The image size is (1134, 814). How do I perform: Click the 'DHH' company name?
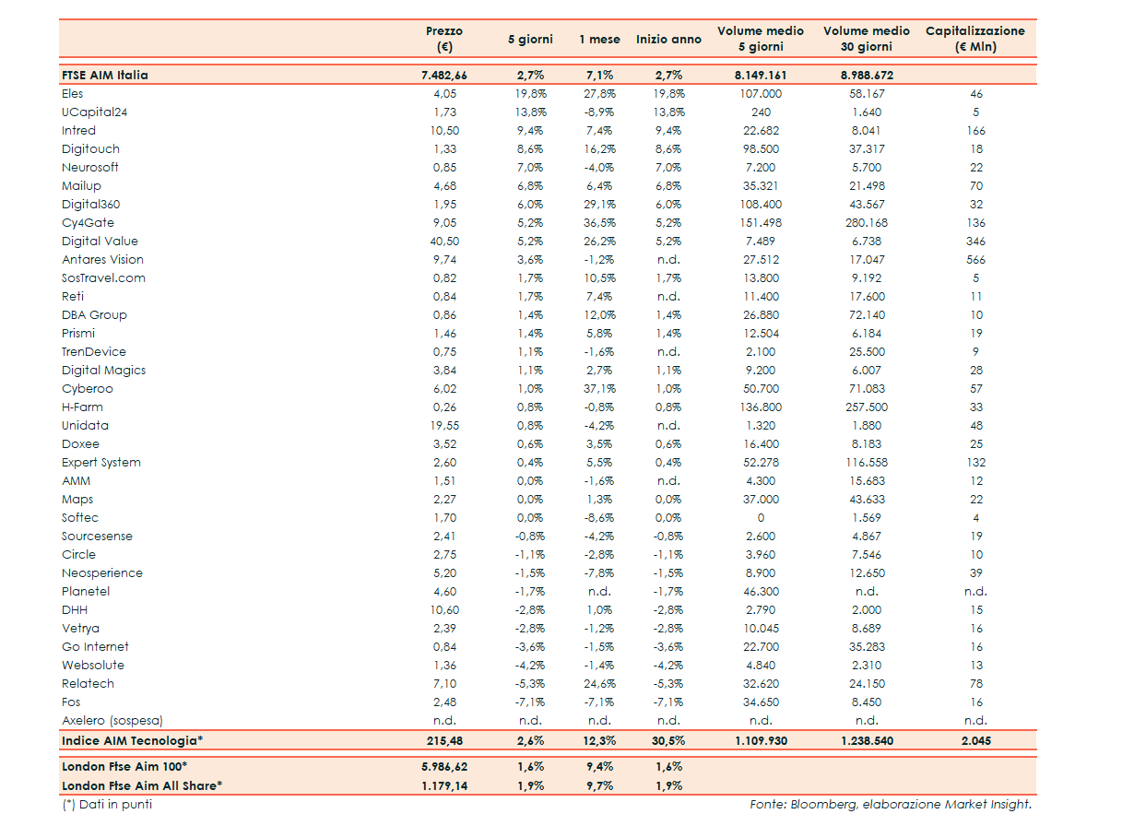point(76,610)
